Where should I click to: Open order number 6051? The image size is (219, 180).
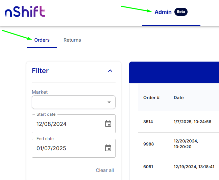(148, 166)
